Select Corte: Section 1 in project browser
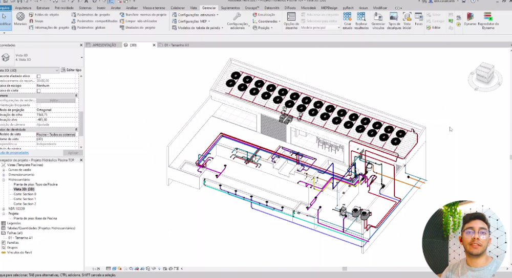The height and width of the screenshot is (278, 512). click(25, 199)
